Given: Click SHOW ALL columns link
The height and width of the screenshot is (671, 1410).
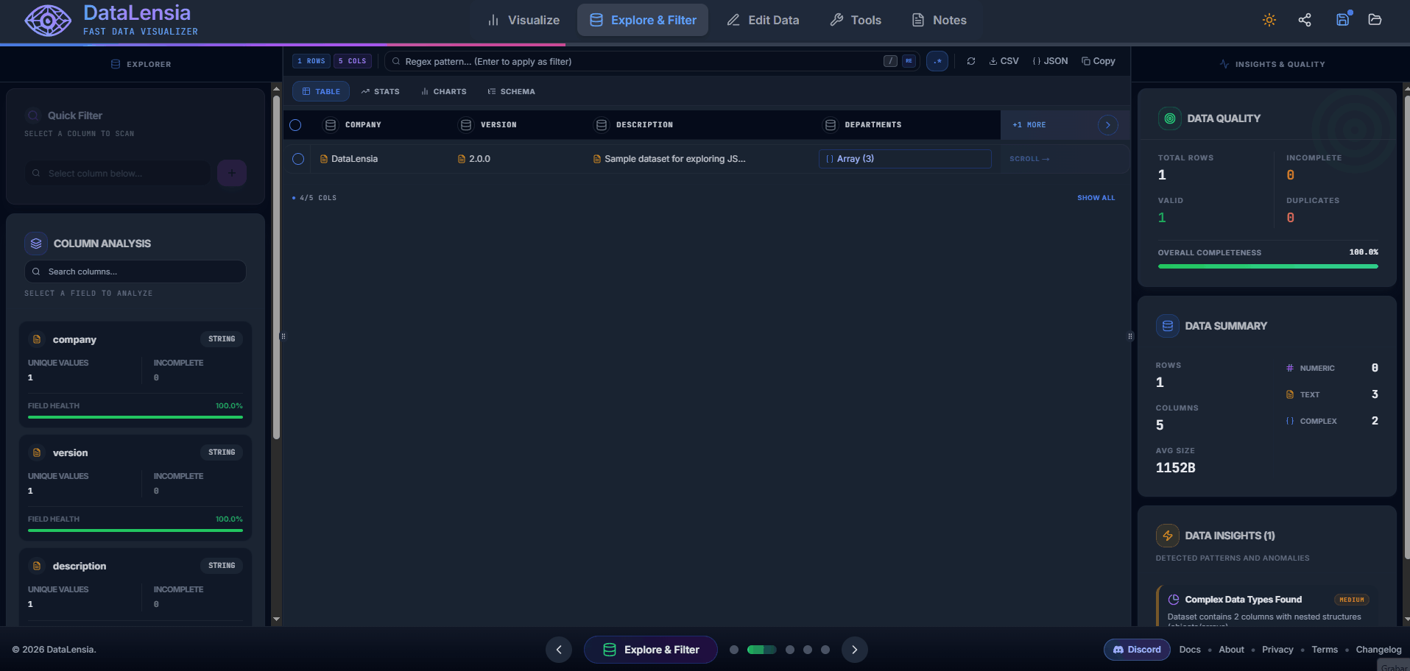Looking at the screenshot, I should tap(1096, 198).
